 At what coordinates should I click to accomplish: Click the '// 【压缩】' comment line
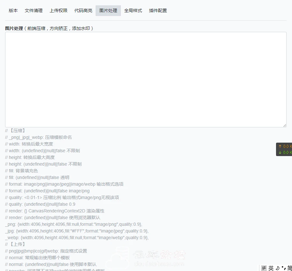point(15,131)
